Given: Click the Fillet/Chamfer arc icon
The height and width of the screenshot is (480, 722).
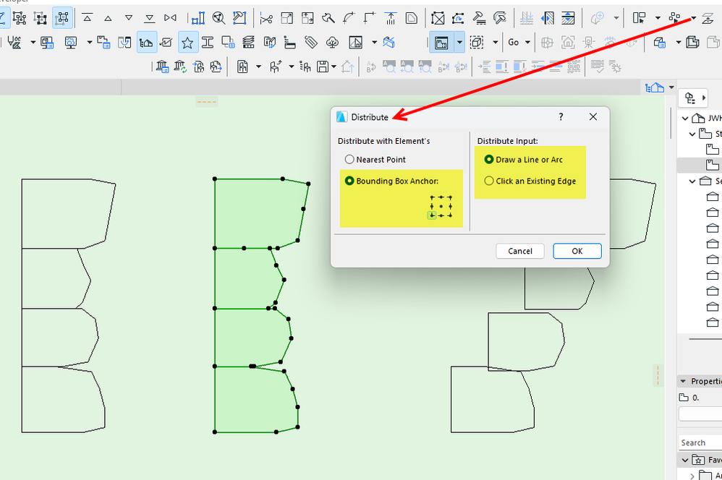Looking at the screenshot, I should point(349,18).
